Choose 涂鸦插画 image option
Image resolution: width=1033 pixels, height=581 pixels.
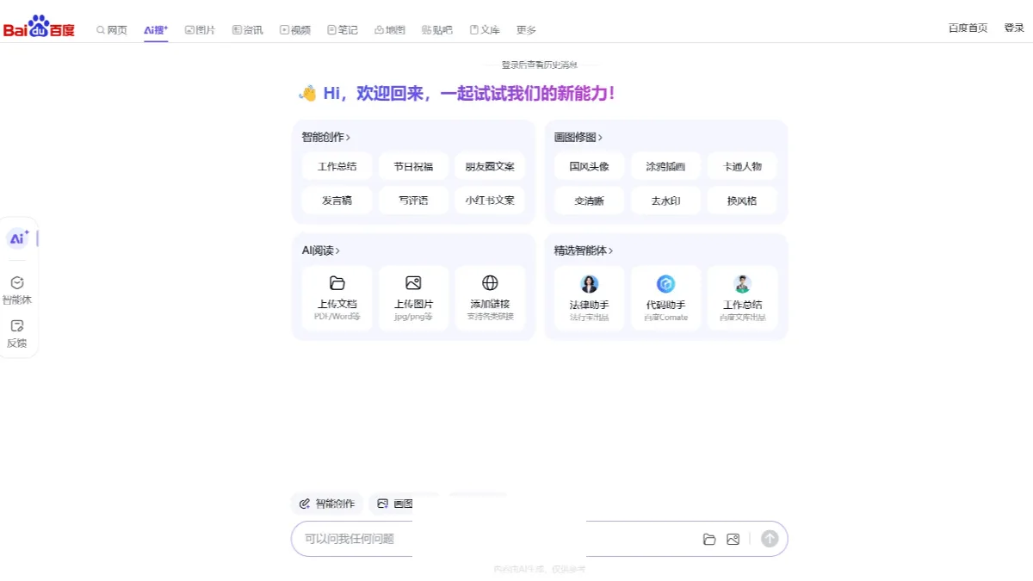click(x=665, y=166)
